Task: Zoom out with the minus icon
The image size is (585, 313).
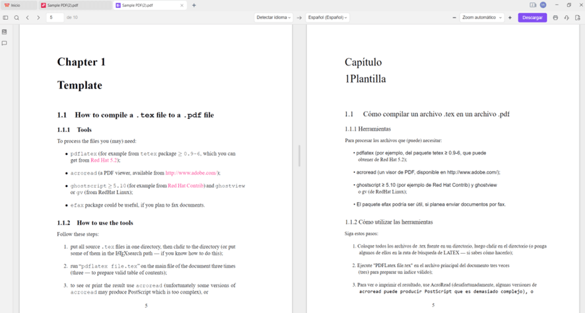Action: [x=454, y=18]
